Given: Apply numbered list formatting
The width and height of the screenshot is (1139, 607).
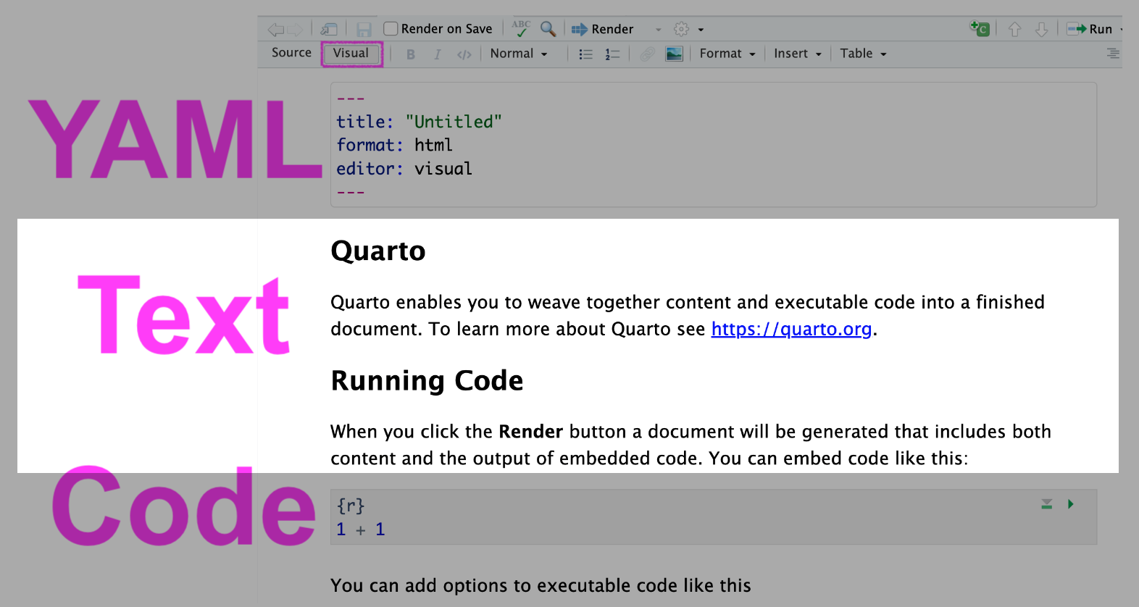Looking at the screenshot, I should click(x=612, y=54).
